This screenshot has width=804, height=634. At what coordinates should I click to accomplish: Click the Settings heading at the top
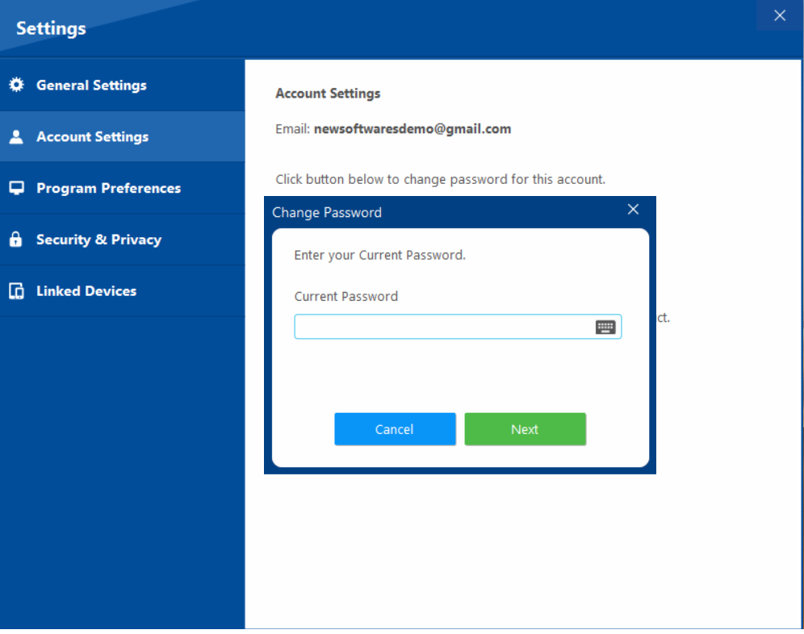pos(50,27)
